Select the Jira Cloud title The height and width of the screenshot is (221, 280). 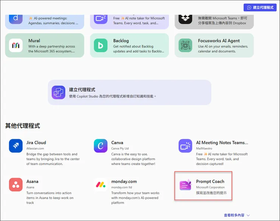point(36,143)
